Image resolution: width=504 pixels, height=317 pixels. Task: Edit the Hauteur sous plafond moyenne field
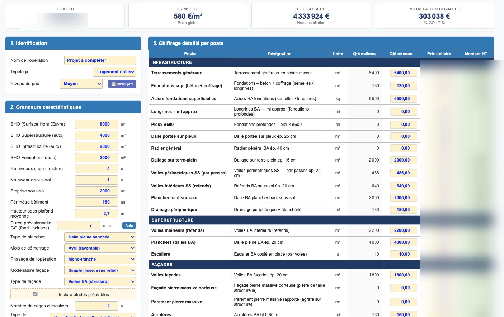pyautogui.click(x=96, y=214)
